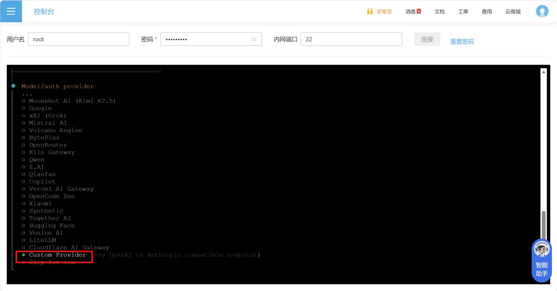The width and height of the screenshot is (557, 291).
Task: Click the LiteLLM provider row
Action: [x=39, y=240]
